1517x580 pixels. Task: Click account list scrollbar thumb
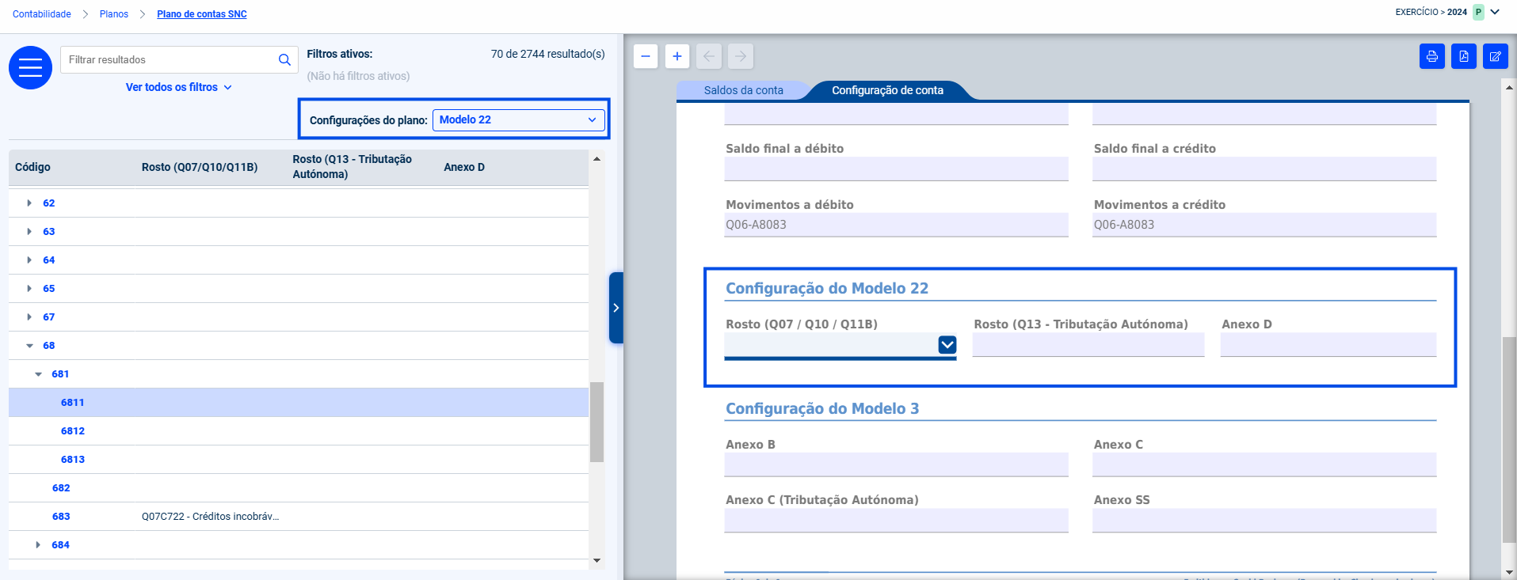coord(597,422)
